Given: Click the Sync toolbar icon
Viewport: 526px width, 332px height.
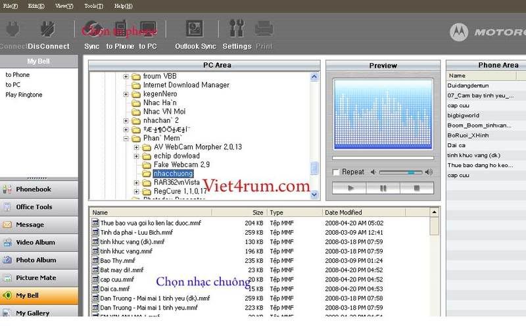Looking at the screenshot, I should (93, 29).
